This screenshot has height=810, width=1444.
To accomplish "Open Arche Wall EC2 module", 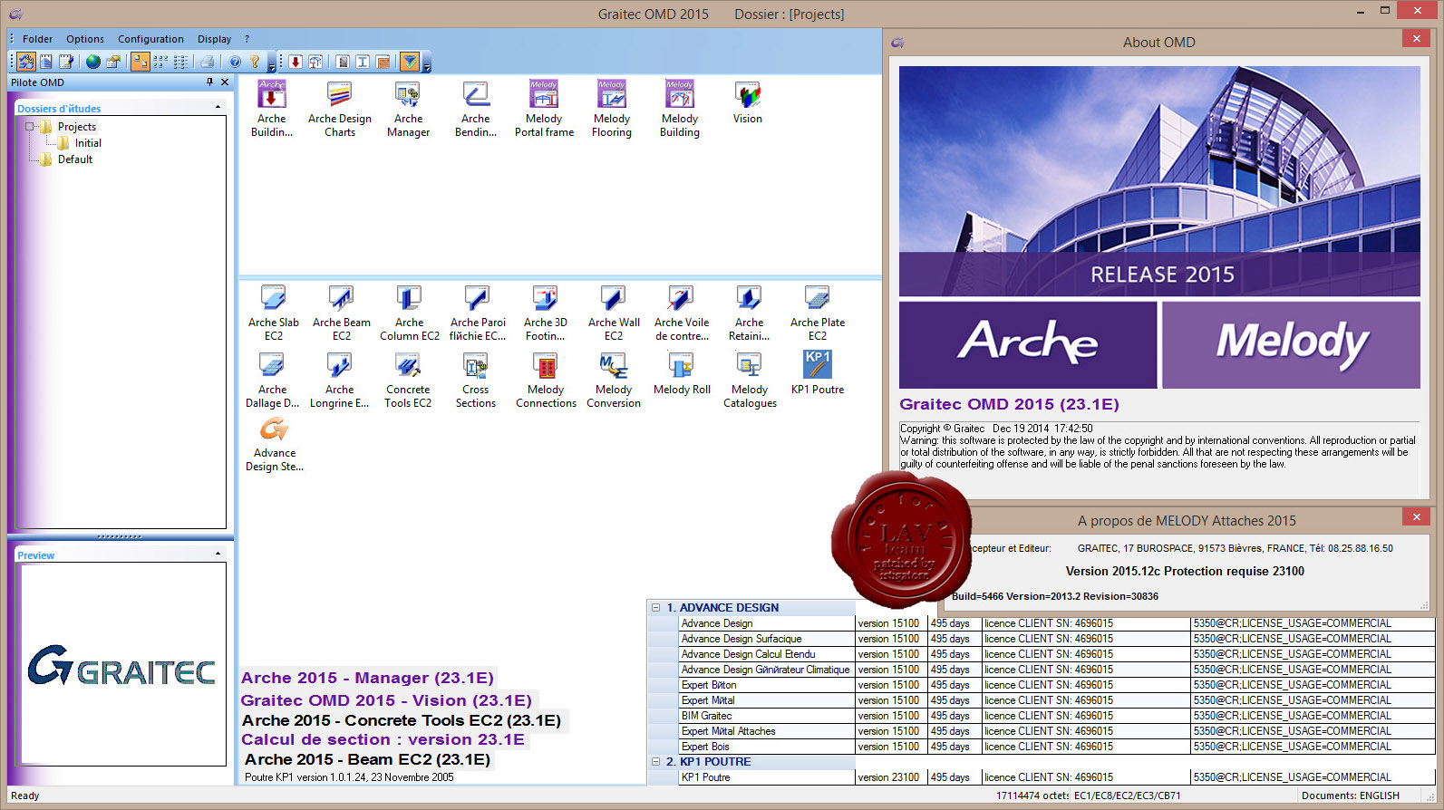I will [614, 313].
